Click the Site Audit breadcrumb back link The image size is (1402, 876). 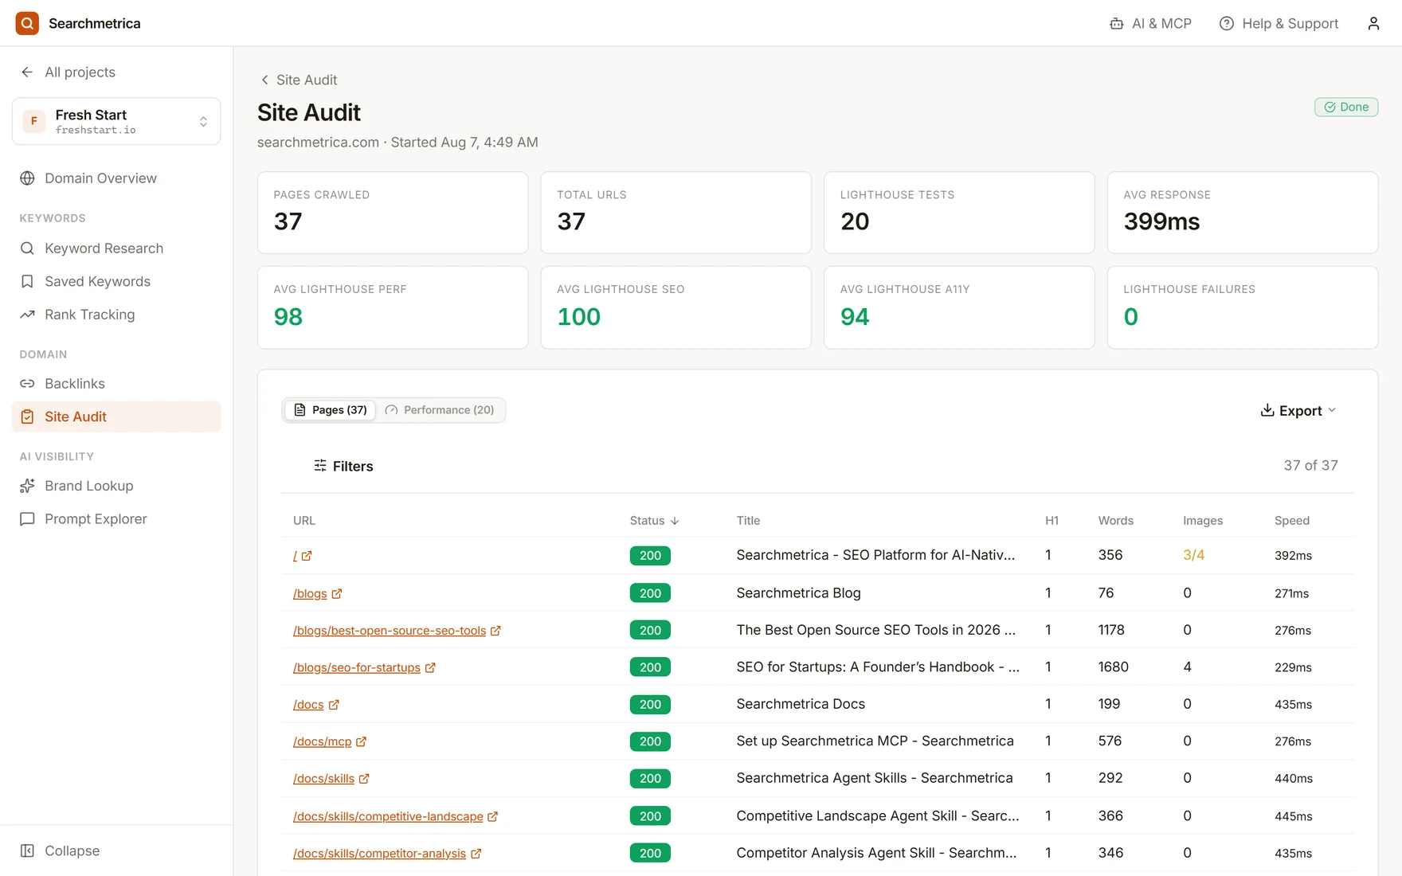tap(299, 80)
